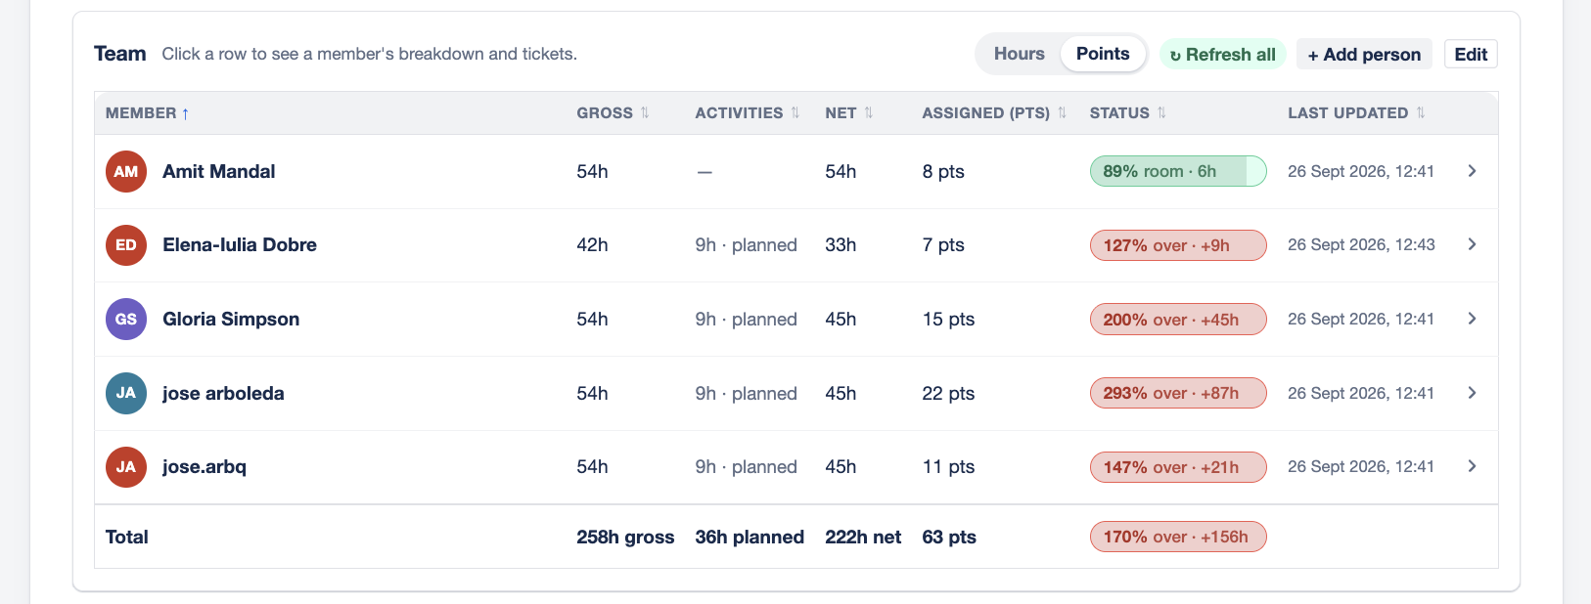The image size is (1591, 604).
Task: Sort by Gross column sort icon
Action: 645,113
